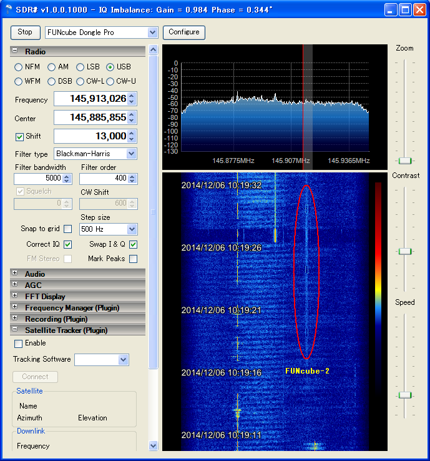Screen dimensions: 430x461
Task: Decrease Filter order with down arrow
Action: click(132, 181)
